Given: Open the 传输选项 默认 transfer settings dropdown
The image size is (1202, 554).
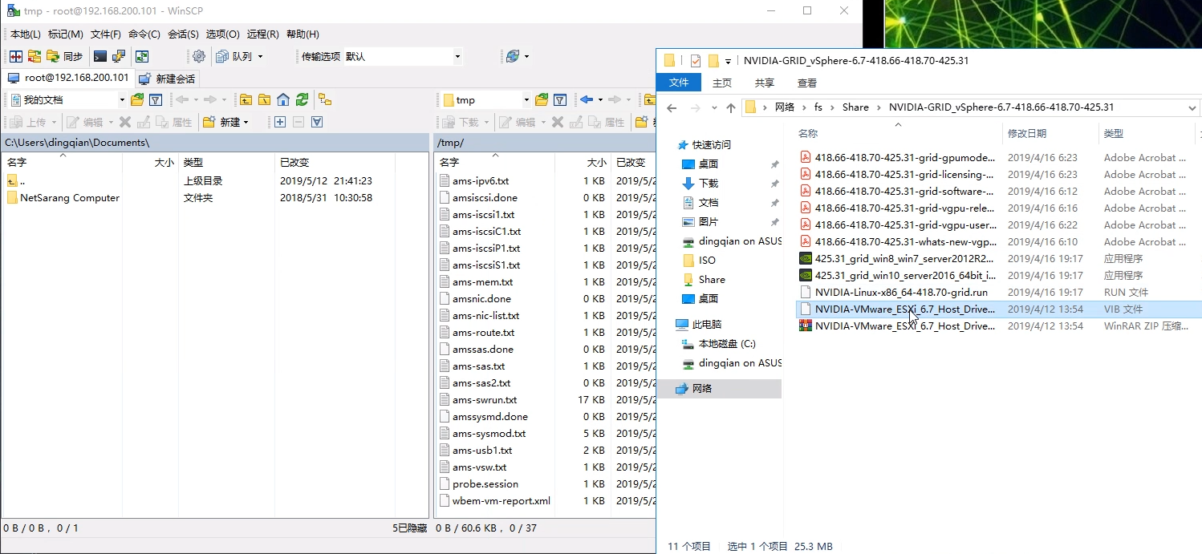Looking at the screenshot, I should click(456, 56).
